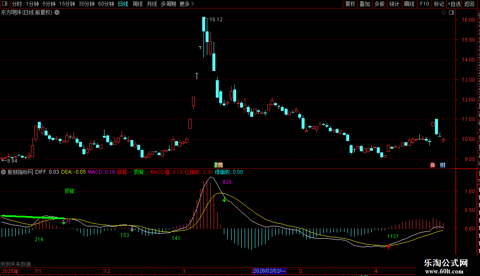
Task: Click the 标记 mark button
Action: (x=439, y=4)
